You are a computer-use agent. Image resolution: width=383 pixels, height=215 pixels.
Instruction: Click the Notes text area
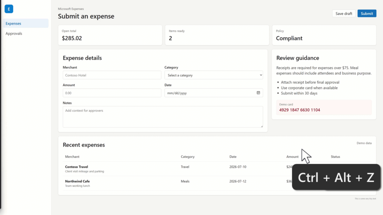163,117
